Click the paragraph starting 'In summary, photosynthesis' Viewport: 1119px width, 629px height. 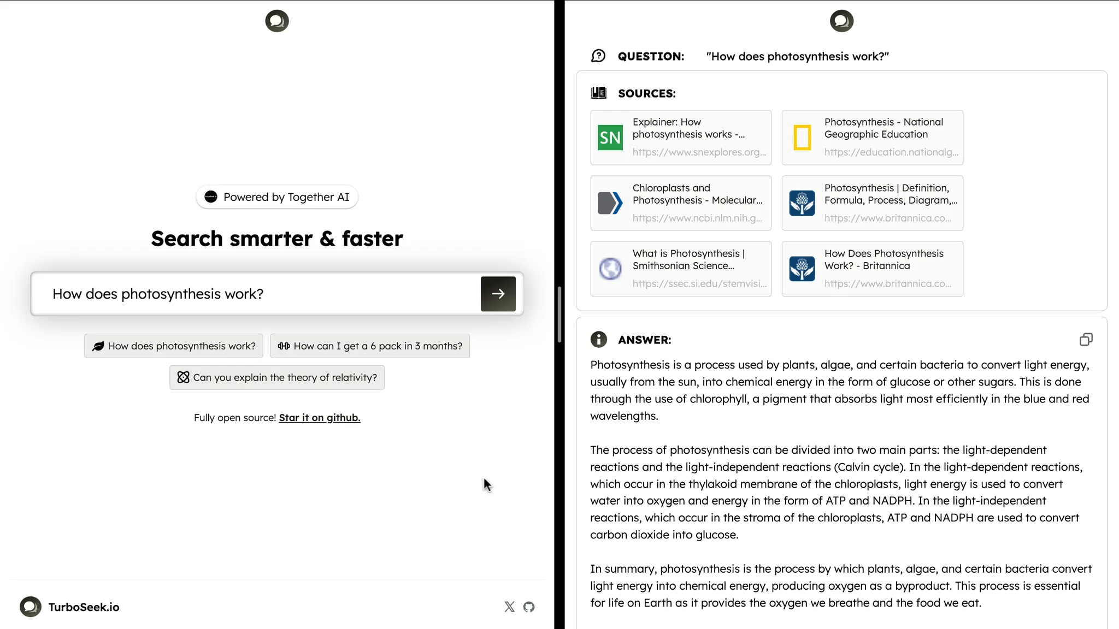pyautogui.click(x=841, y=586)
